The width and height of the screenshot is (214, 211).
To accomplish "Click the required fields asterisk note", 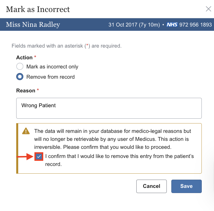I will 67,46.
